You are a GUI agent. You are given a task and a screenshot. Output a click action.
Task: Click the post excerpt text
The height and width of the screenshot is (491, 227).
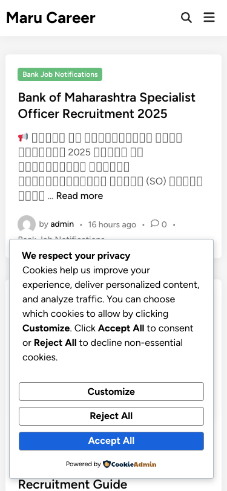pyautogui.click(x=110, y=167)
